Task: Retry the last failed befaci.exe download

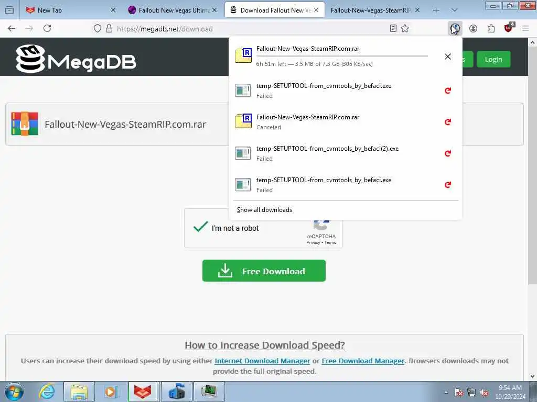Action: [x=448, y=185]
